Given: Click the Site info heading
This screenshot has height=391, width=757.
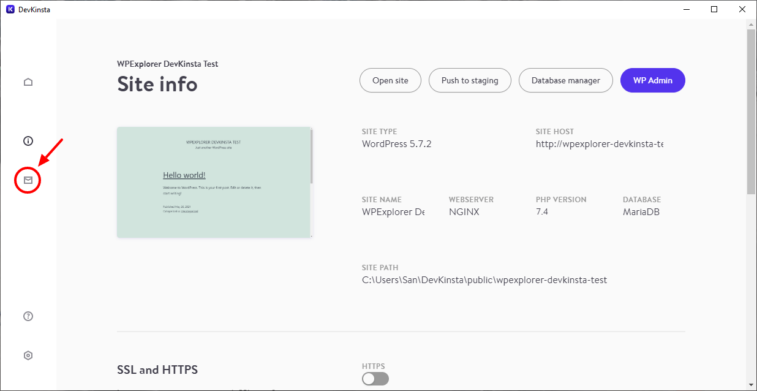Looking at the screenshot, I should [x=157, y=83].
